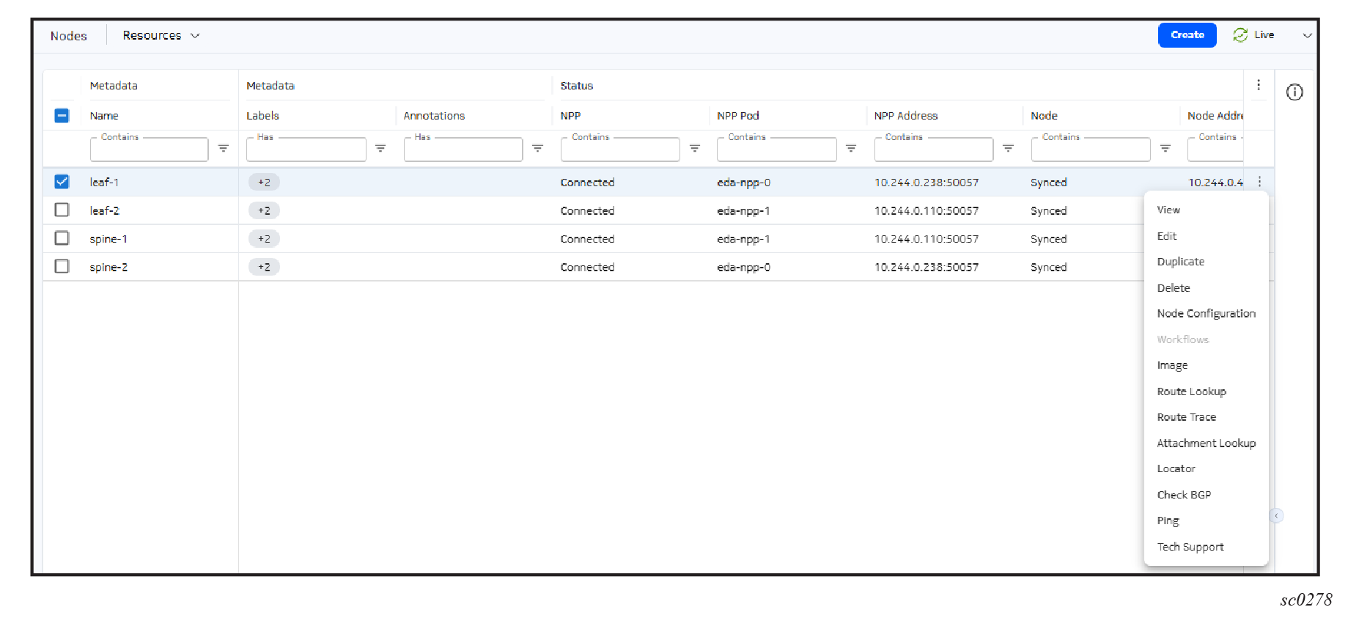Click the NPP Pod column filter icon
This screenshot has width=1348, height=618.
[851, 149]
